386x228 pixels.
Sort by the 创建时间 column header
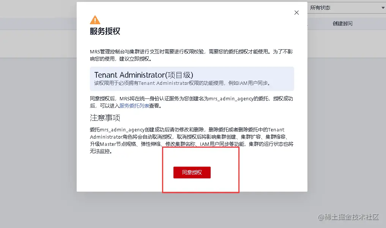coord(342,23)
